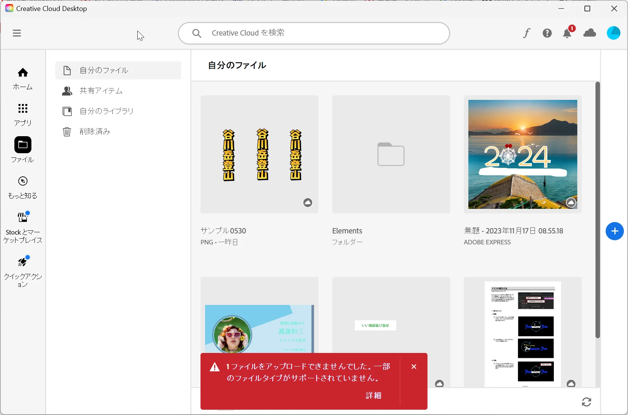Click the サンプル0530 file name
Image resolution: width=628 pixels, height=415 pixels.
pos(223,231)
